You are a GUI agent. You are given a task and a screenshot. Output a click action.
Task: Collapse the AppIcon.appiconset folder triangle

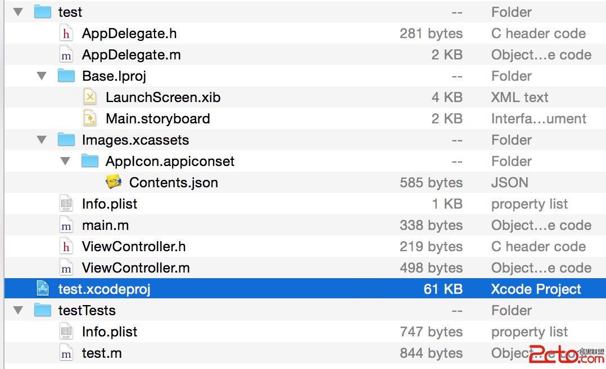[65, 162]
